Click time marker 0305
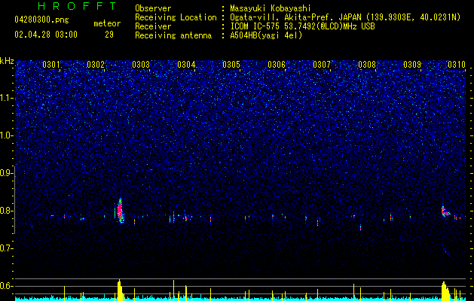 (231, 65)
